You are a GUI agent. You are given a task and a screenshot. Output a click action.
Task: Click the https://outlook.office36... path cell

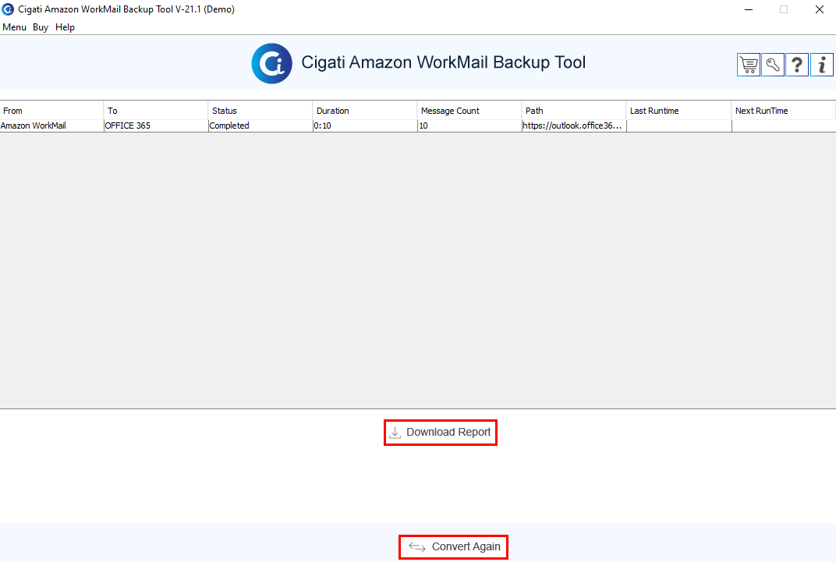point(574,125)
